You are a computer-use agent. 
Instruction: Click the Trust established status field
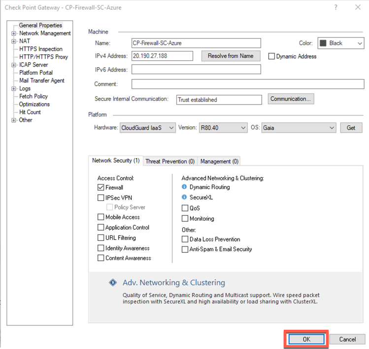pyautogui.click(x=219, y=100)
